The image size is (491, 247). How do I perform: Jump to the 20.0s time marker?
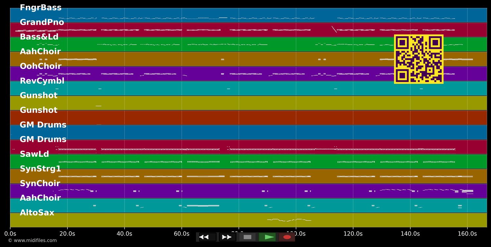tap(67, 234)
